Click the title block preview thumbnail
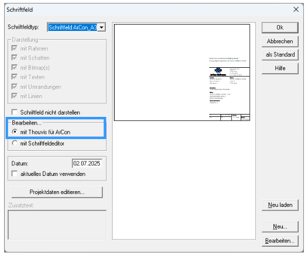Image resolution: width=308 pixels, height=256 pixels. [182, 72]
